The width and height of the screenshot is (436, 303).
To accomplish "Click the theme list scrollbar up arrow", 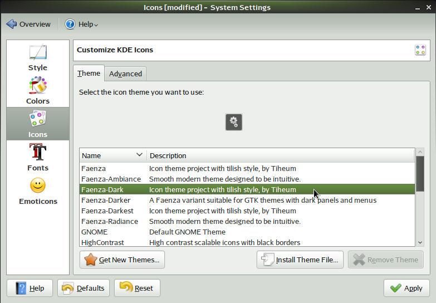I will (x=420, y=152).
